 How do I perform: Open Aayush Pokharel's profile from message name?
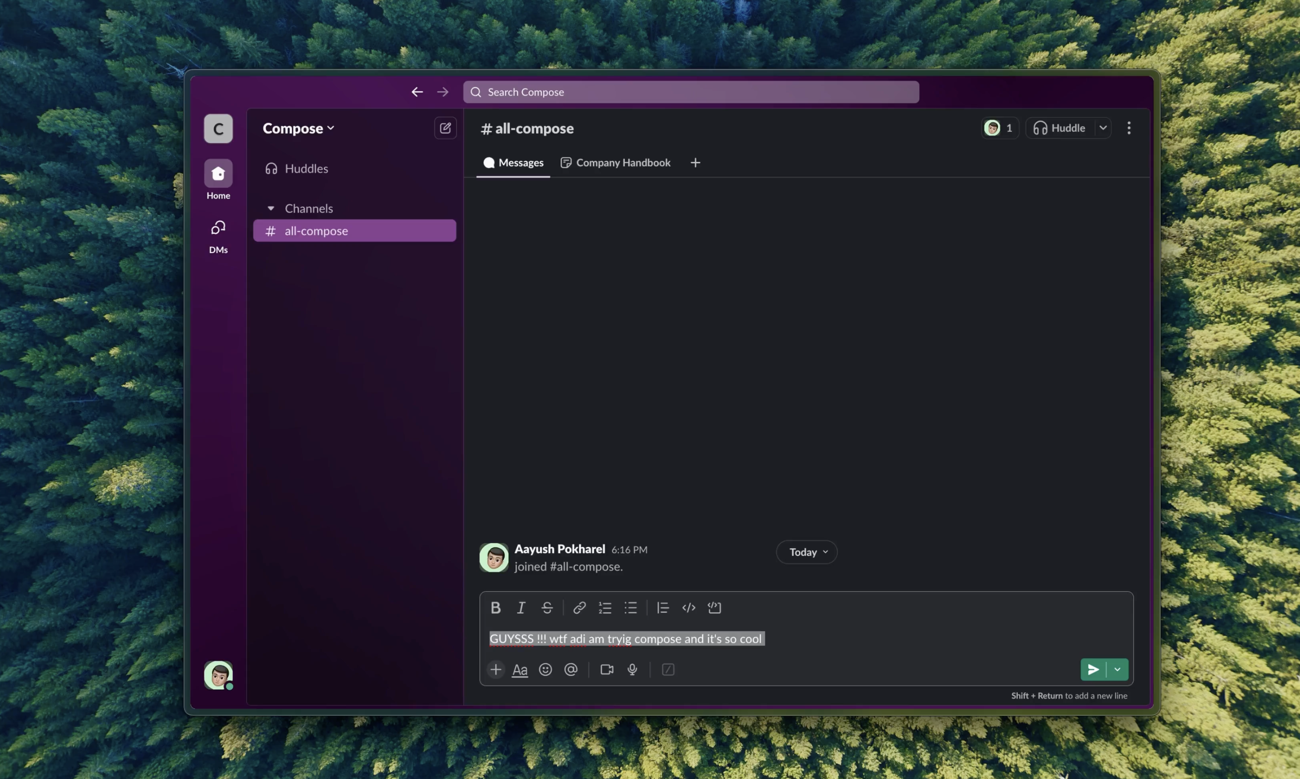[x=560, y=549]
